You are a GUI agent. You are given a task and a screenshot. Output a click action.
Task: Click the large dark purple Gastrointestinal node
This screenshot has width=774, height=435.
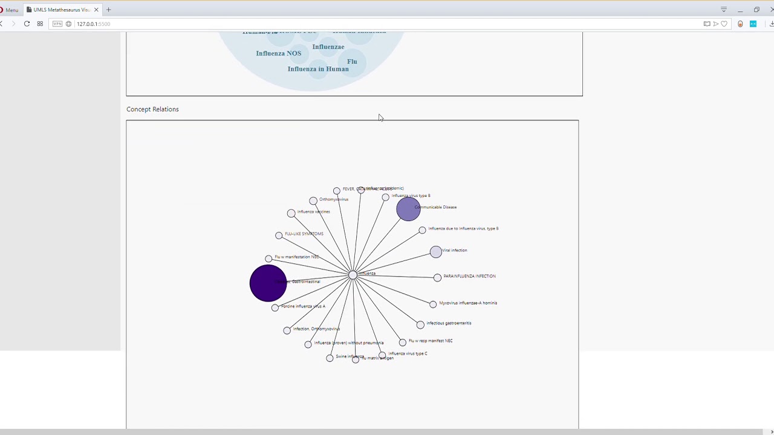(268, 283)
